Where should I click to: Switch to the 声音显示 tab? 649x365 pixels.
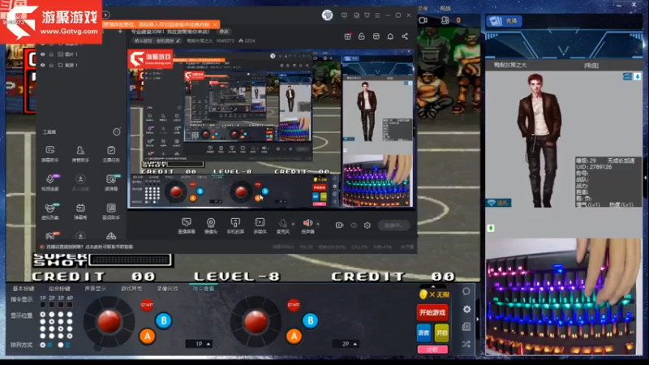point(95,289)
